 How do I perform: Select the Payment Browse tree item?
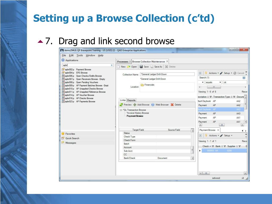click(x=135, y=116)
